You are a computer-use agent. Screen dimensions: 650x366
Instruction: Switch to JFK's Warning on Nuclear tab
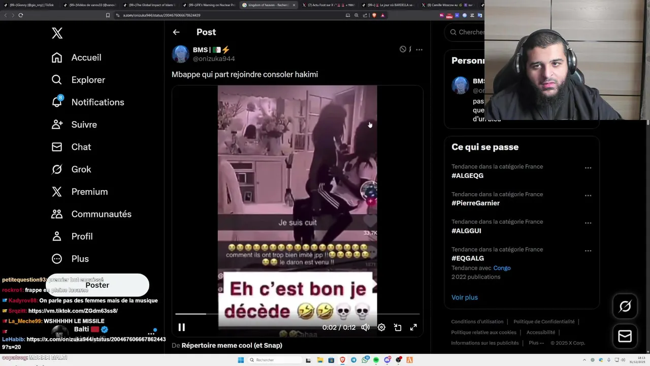tap(209, 5)
